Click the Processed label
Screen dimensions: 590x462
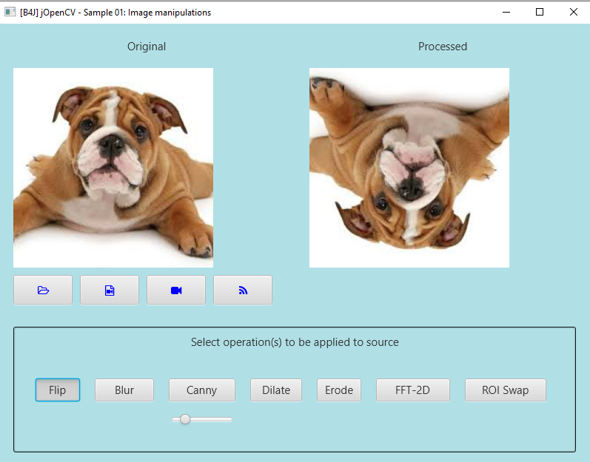[443, 46]
